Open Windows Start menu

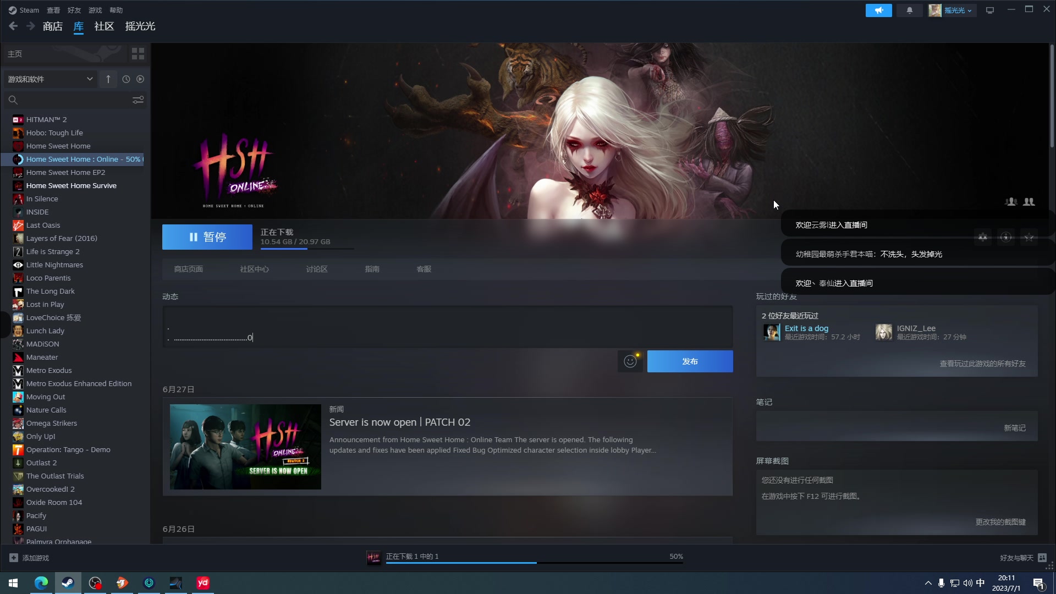pos(13,583)
